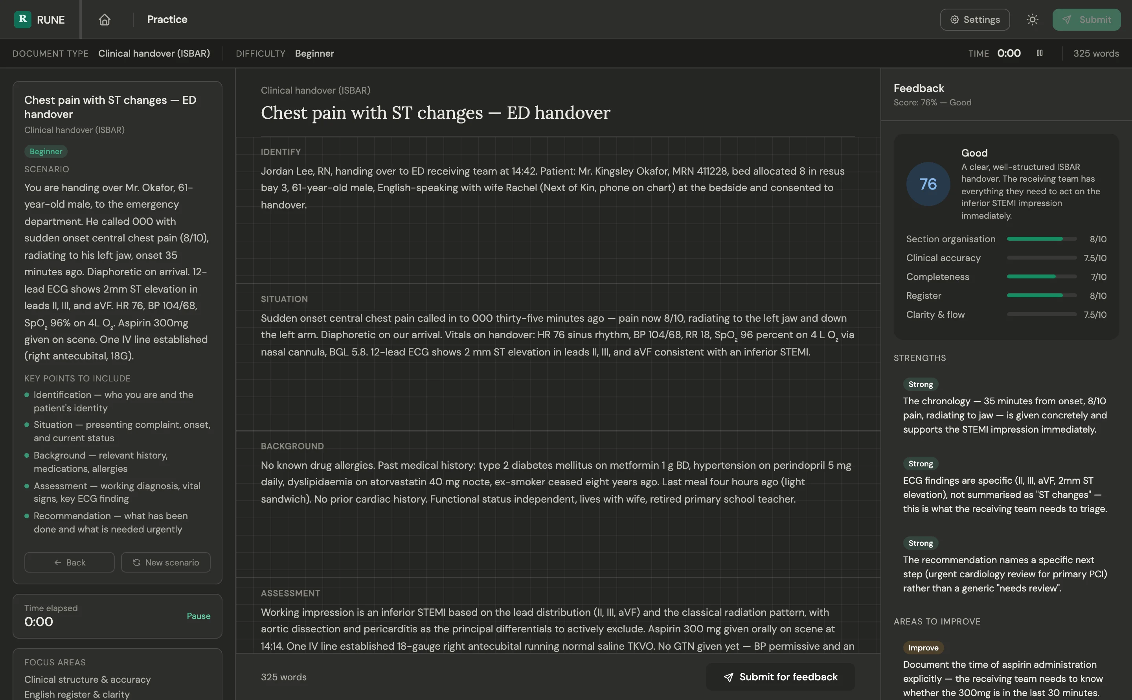
Task: Select the Section organisation score bar
Action: [1041, 239]
